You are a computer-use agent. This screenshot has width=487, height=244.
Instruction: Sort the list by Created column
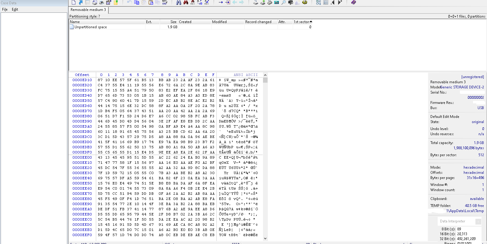(195, 22)
